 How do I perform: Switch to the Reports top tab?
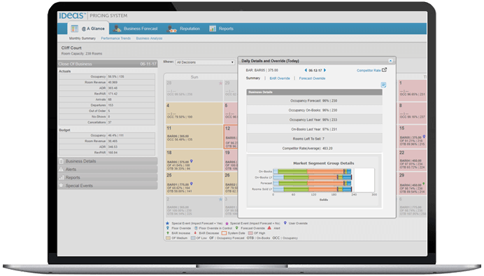point(221,29)
